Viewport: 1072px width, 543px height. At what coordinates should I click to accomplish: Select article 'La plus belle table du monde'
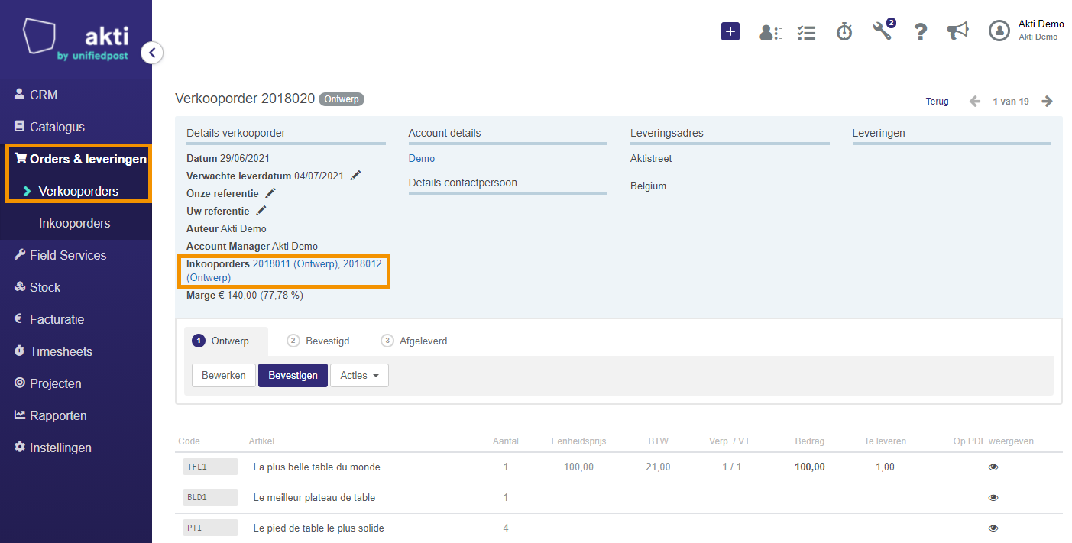click(x=316, y=467)
